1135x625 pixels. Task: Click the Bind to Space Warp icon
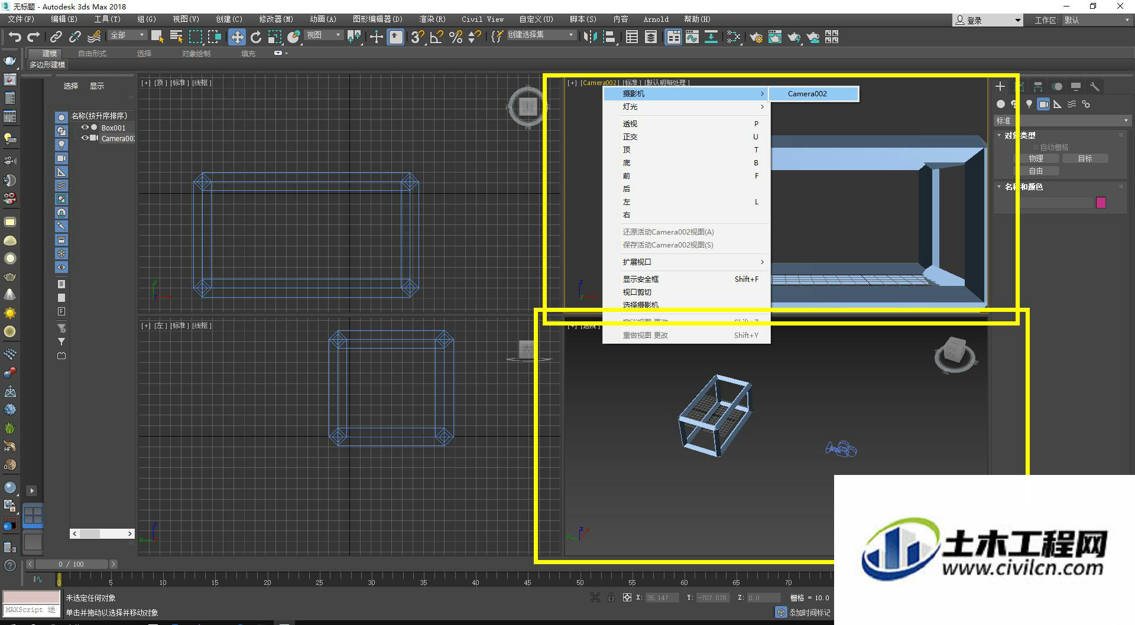coord(94,37)
